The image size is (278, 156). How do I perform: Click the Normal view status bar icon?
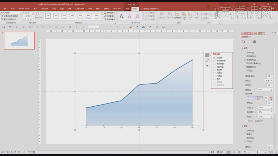click(229, 152)
